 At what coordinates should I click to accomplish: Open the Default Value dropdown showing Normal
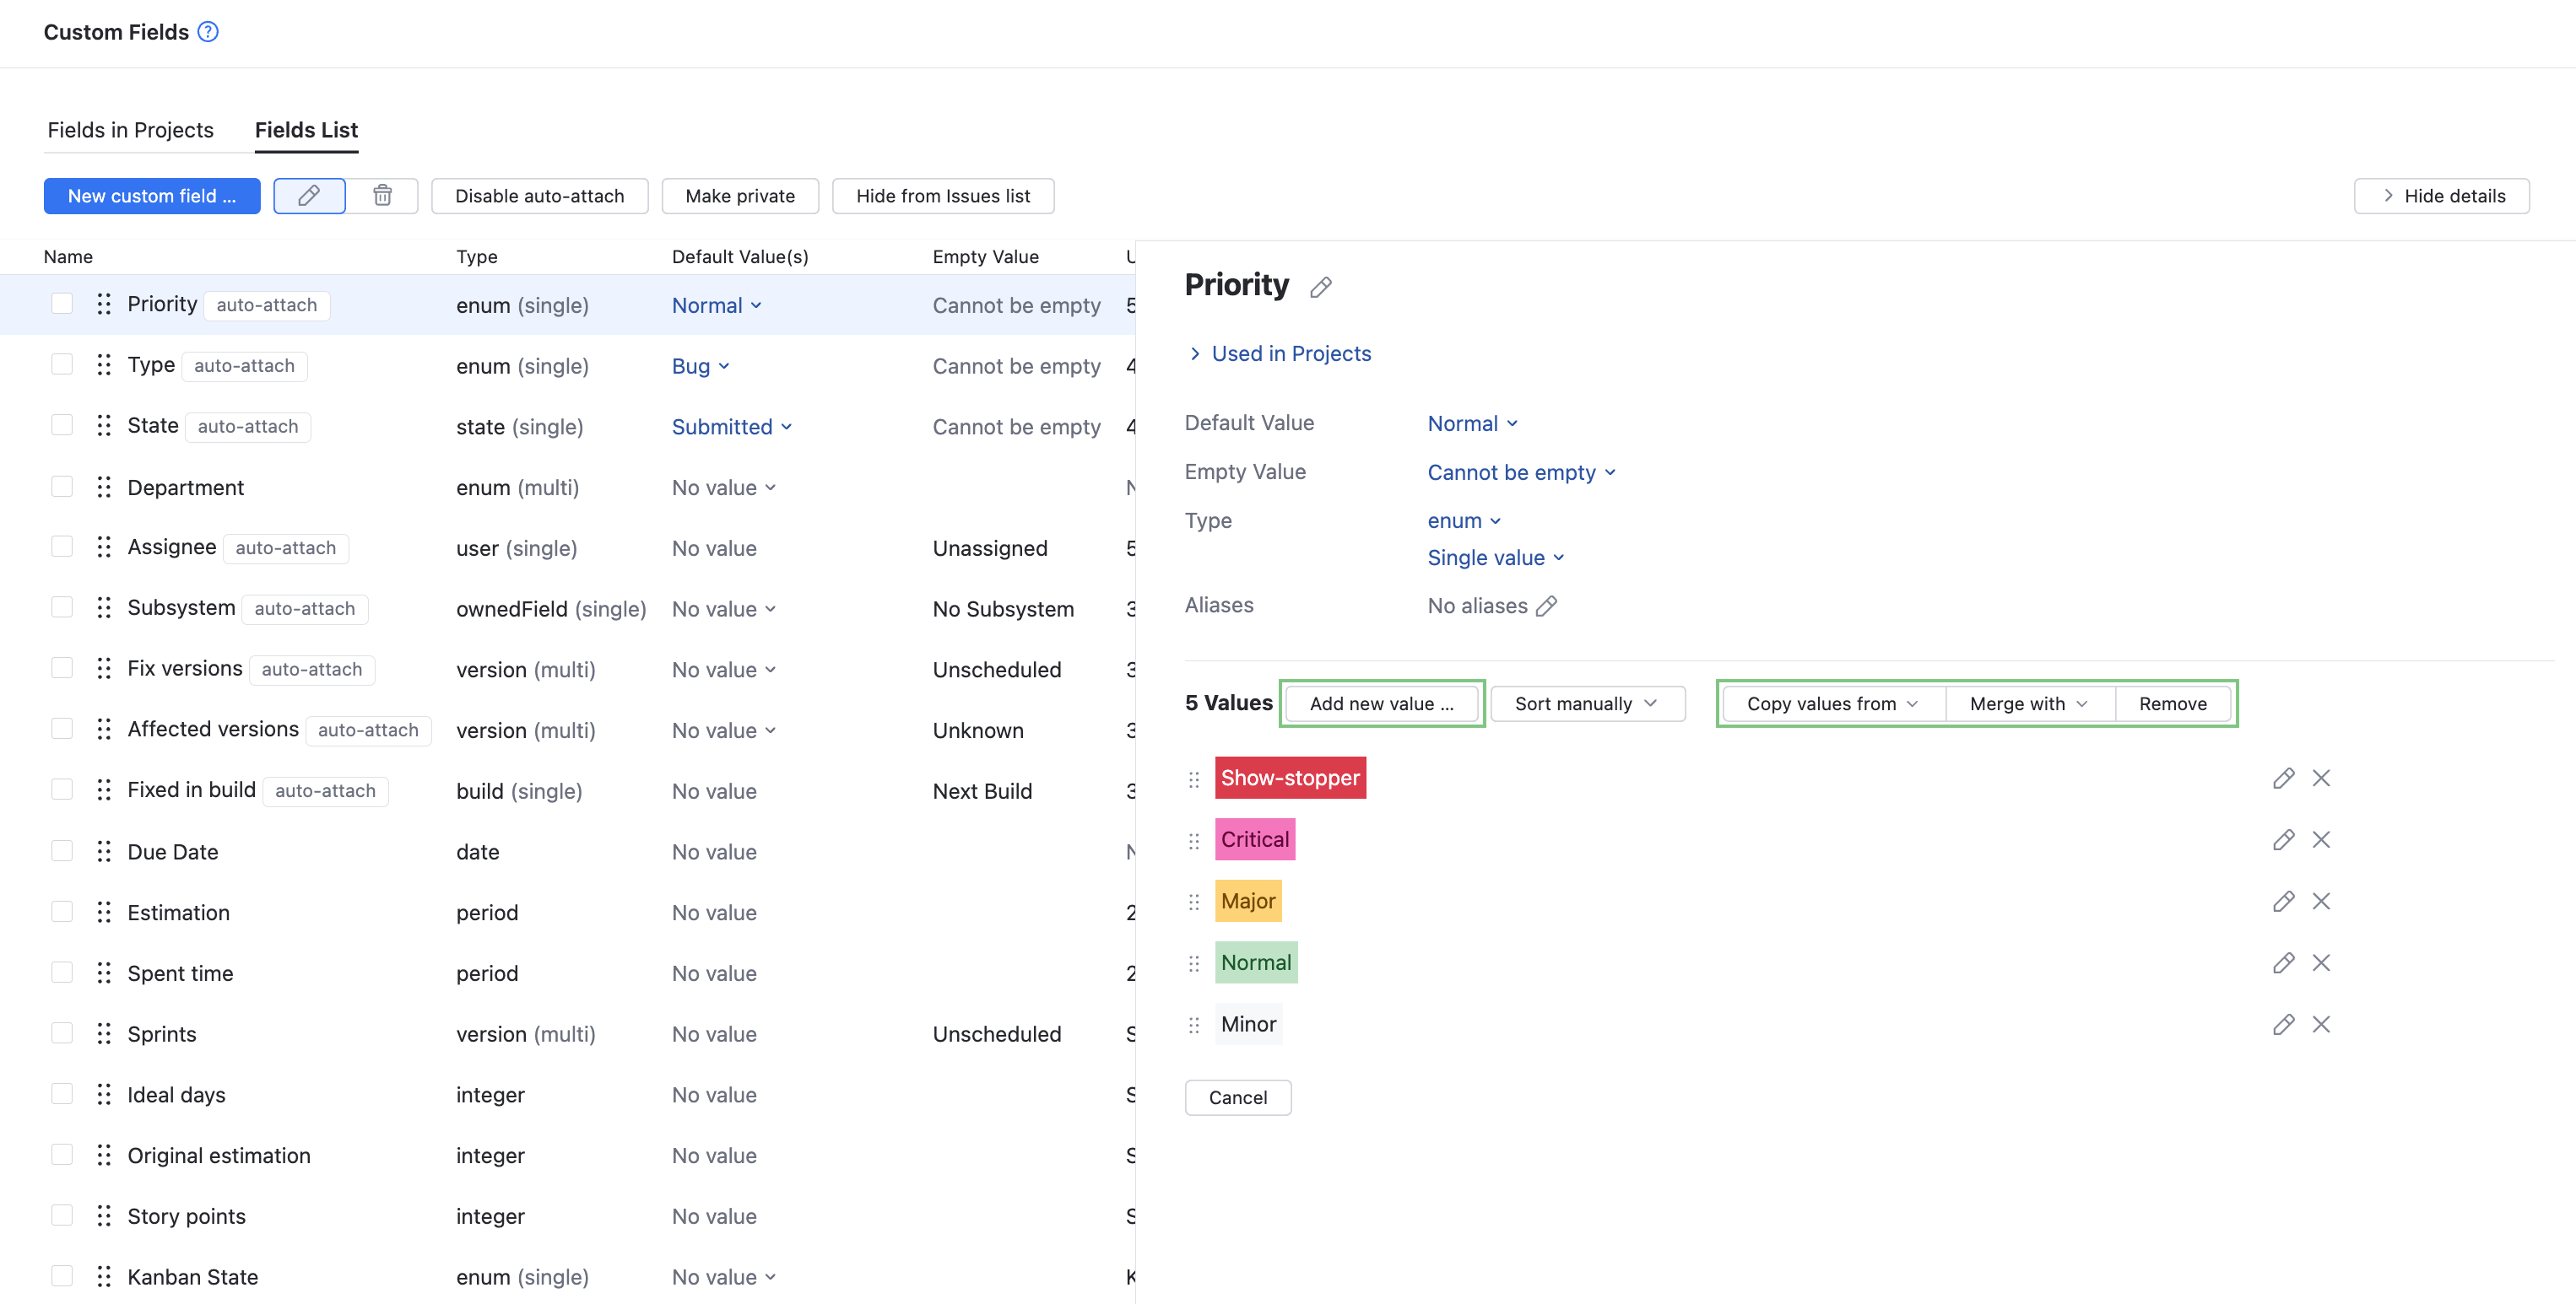tap(1472, 423)
